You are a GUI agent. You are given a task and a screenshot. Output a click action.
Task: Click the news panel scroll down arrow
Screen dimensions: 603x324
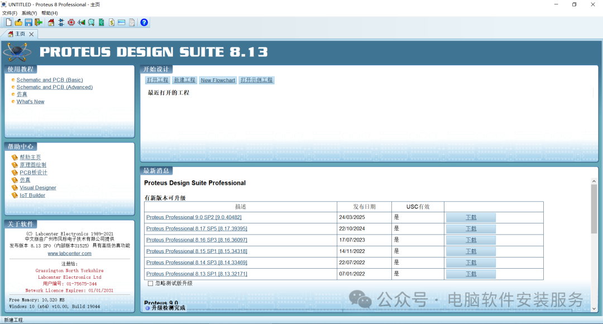click(x=594, y=308)
